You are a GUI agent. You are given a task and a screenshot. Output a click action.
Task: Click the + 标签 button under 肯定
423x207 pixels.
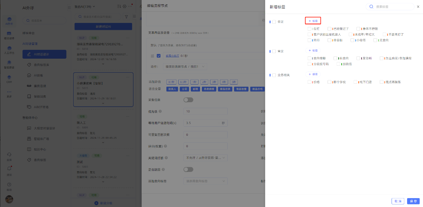tap(313, 51)
